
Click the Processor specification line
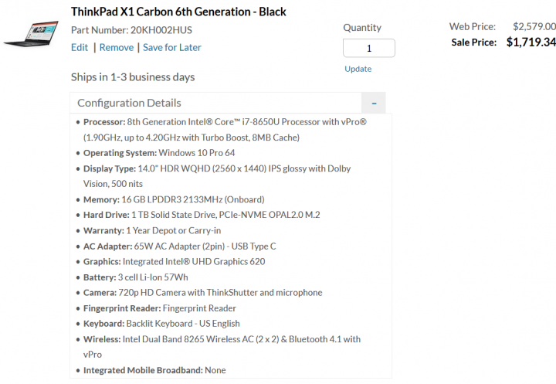coord(225,130)
